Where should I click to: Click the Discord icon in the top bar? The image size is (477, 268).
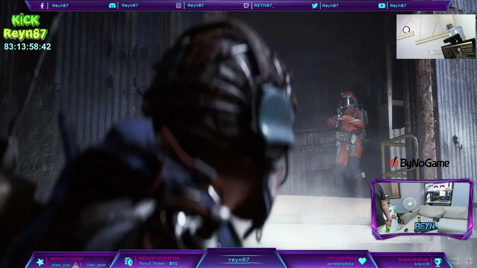pos(112,6)
